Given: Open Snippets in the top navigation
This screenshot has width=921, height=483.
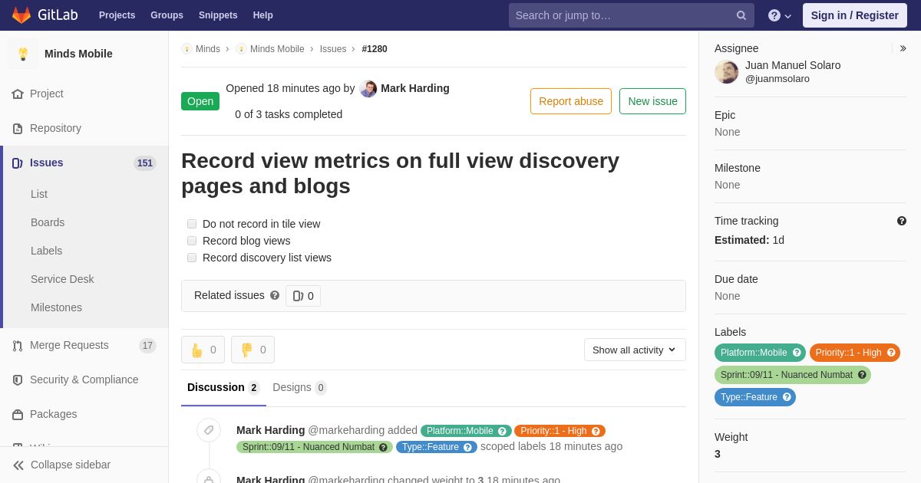Looking at the screenshot, I should pyautogui.click(x=218, y=15).
